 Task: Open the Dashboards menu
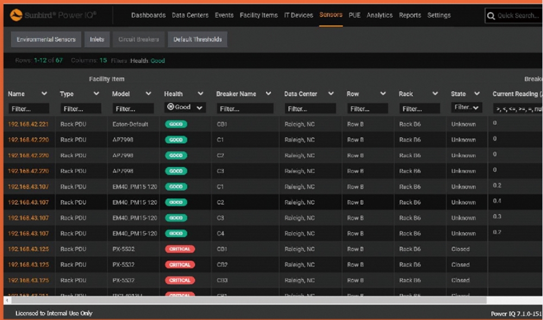(x=148, y=15)
